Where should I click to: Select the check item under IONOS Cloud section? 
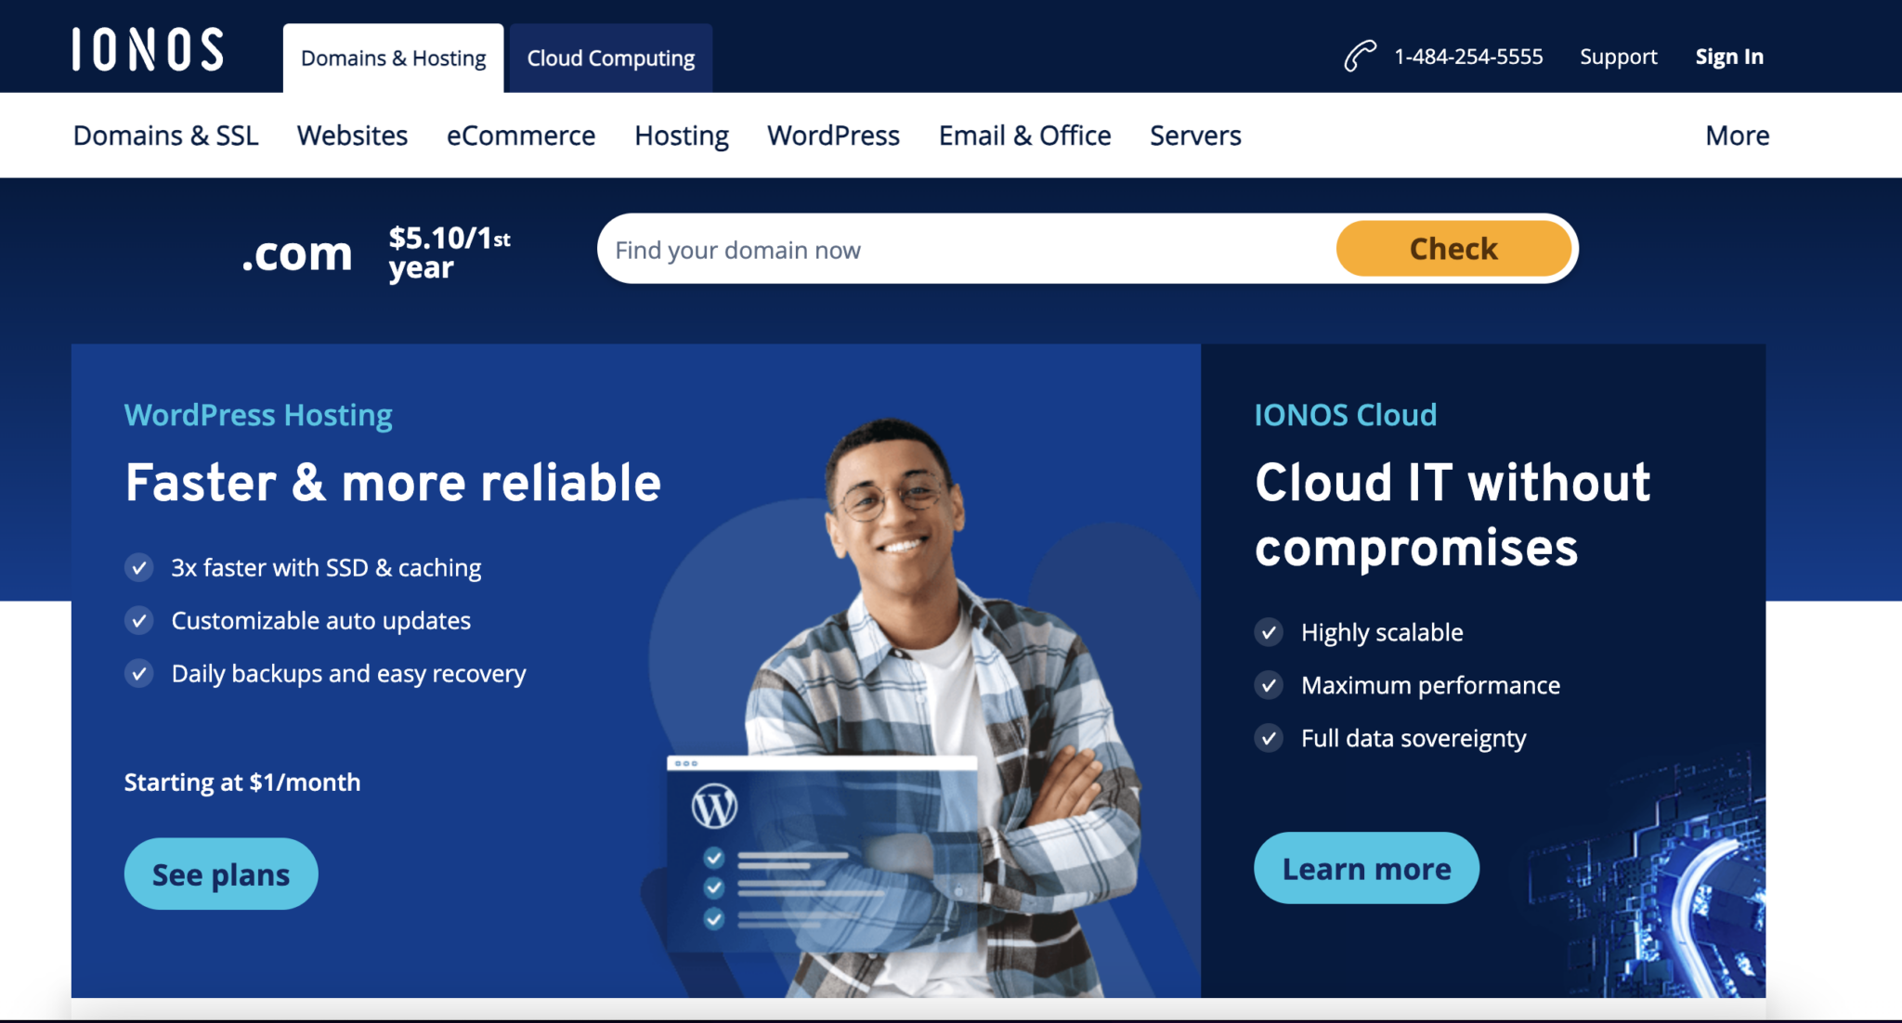(x=1269, y=632)
